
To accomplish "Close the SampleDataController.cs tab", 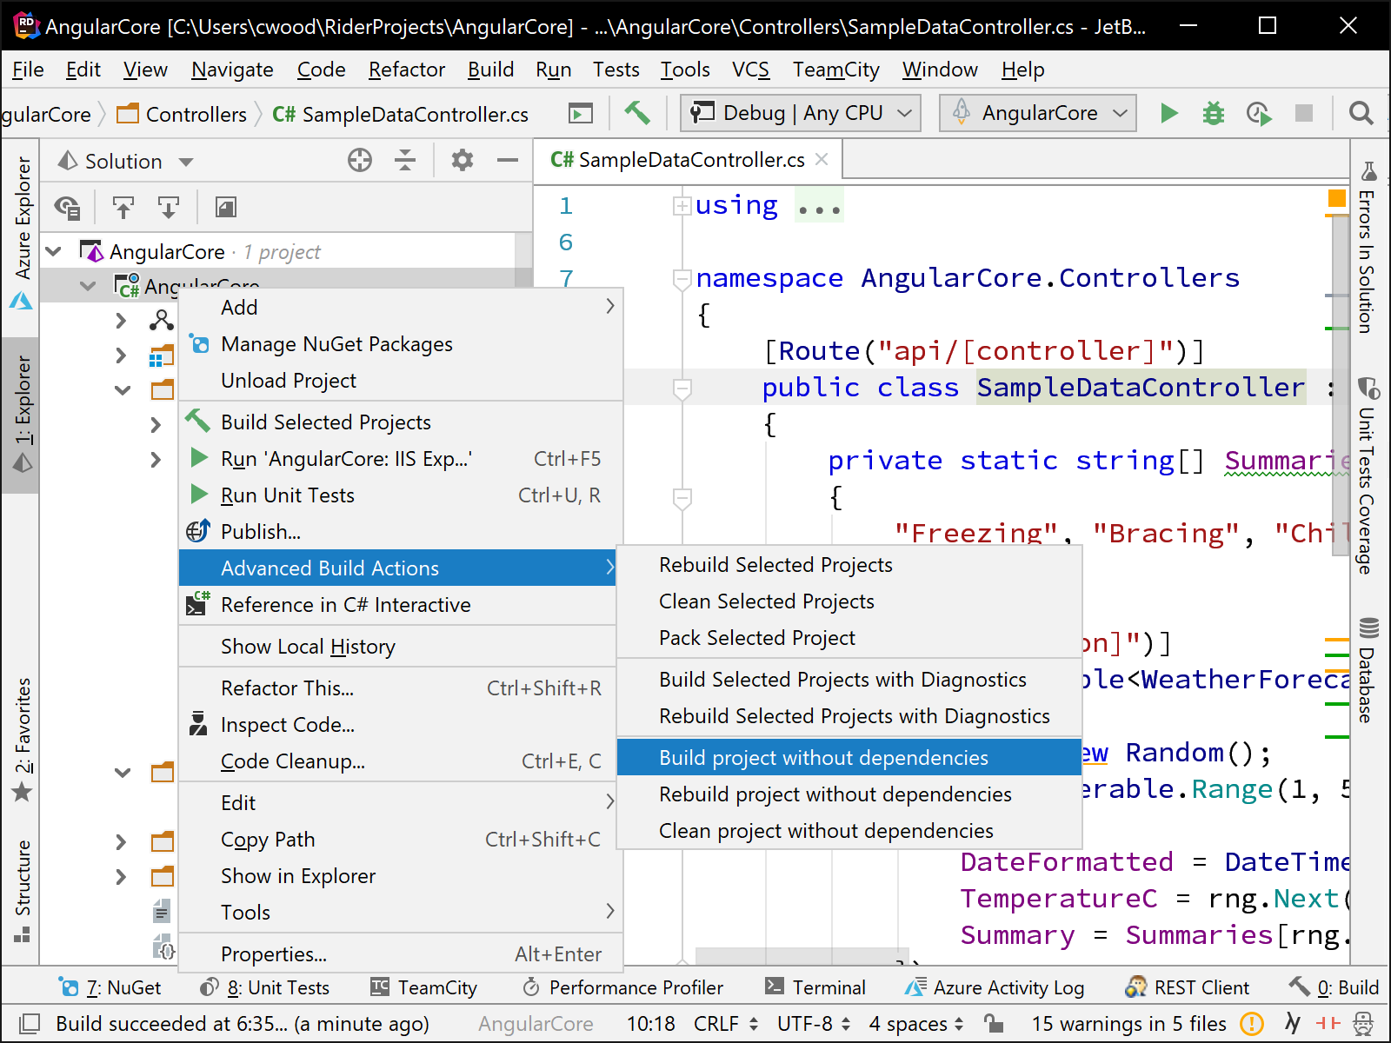I will click(822, 160).
